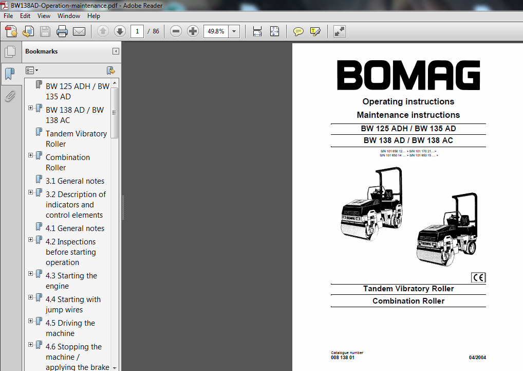Expand 4.3 Starting the engine bookmark
This screenshot has width=523, height=371.
31,274
